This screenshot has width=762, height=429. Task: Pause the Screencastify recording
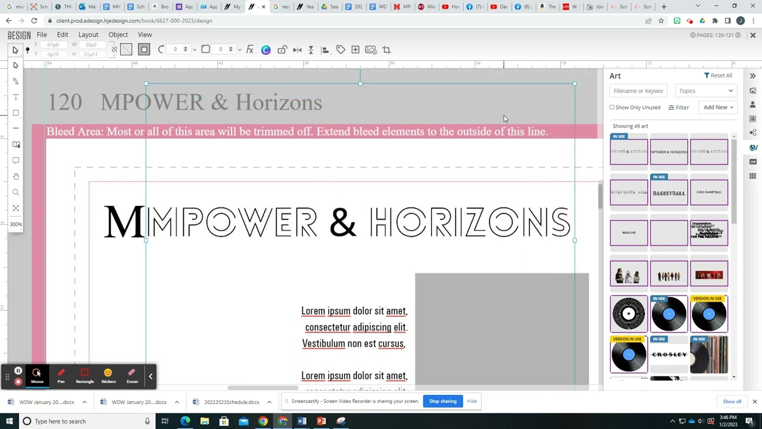tap(18, 371)
